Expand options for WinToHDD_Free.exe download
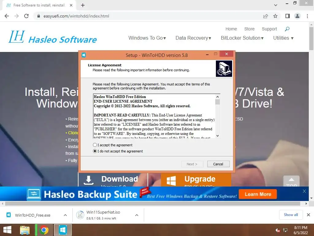Viewport: 314px width, 236px height. [65, 215]
